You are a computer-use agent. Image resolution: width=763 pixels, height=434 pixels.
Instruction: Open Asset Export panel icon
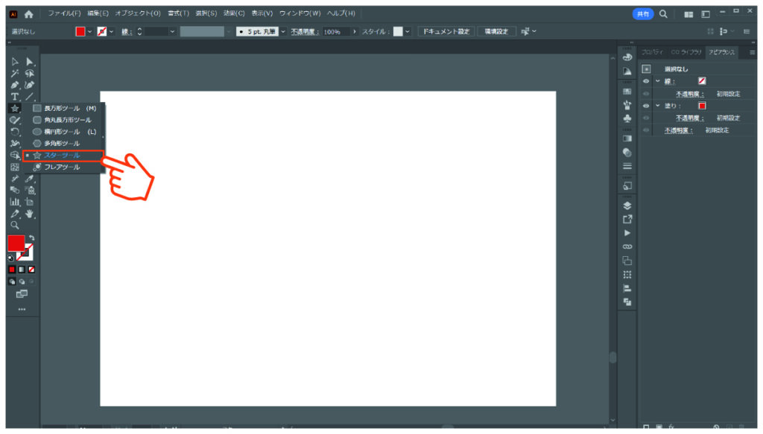pos(627,219)
